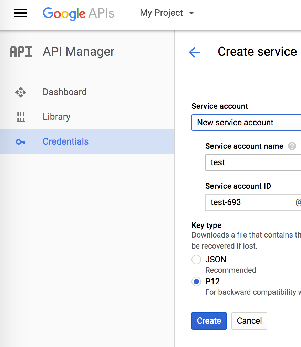Focus the Service account ID field
301x347 pixels.
tap(249, 202)
